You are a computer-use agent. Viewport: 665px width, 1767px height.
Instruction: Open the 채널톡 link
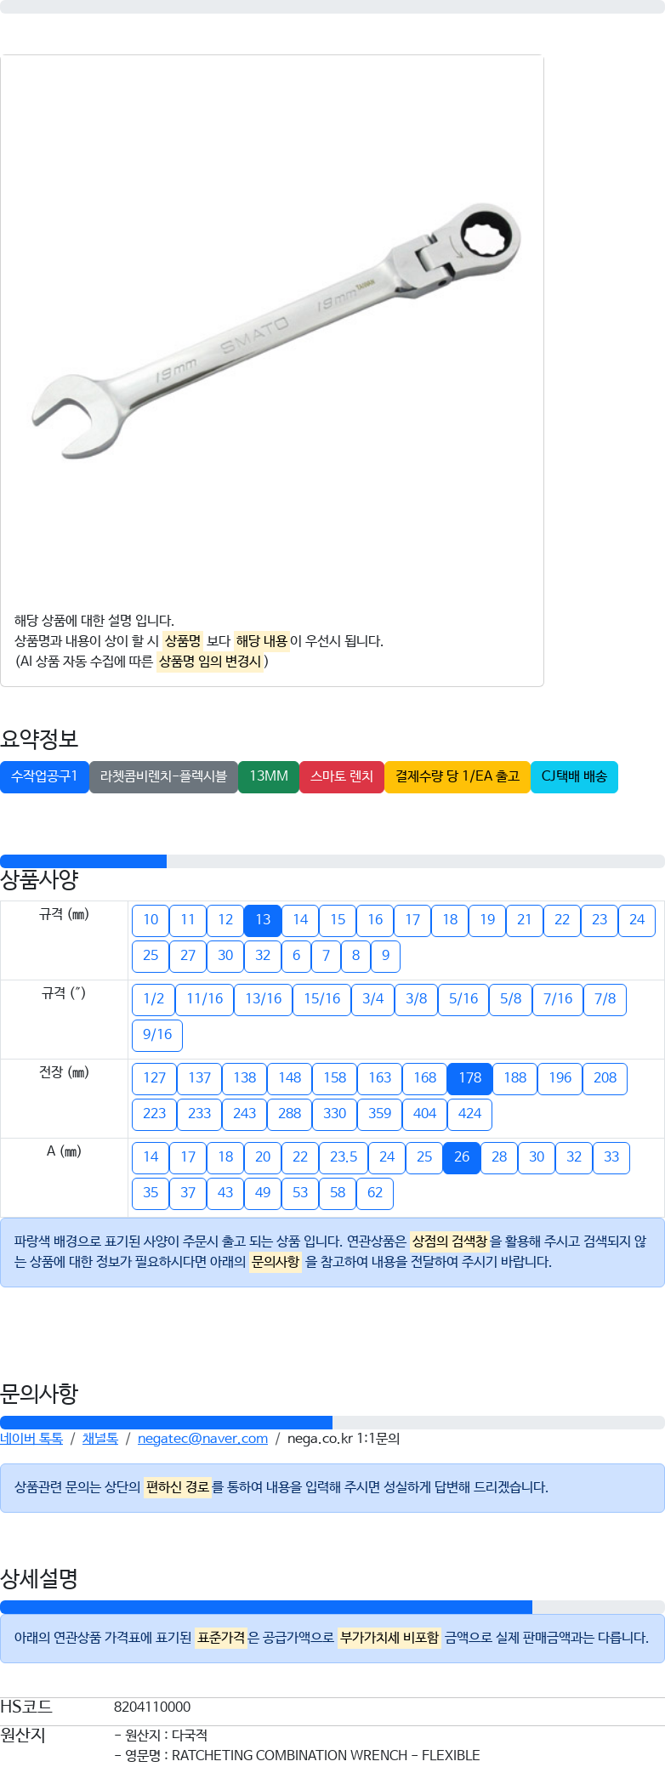coord(100,1438)
